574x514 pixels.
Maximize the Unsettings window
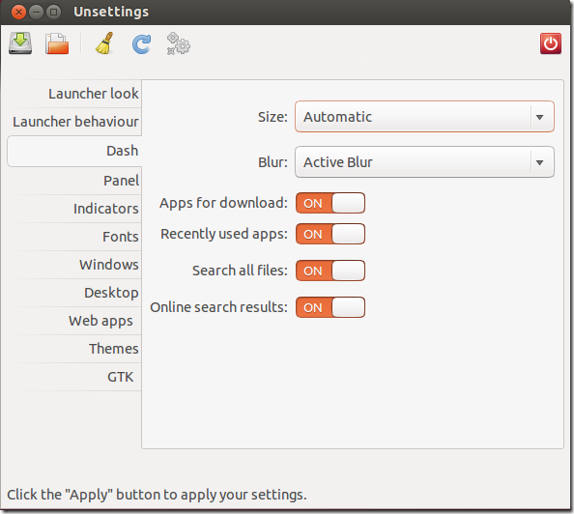54,13
